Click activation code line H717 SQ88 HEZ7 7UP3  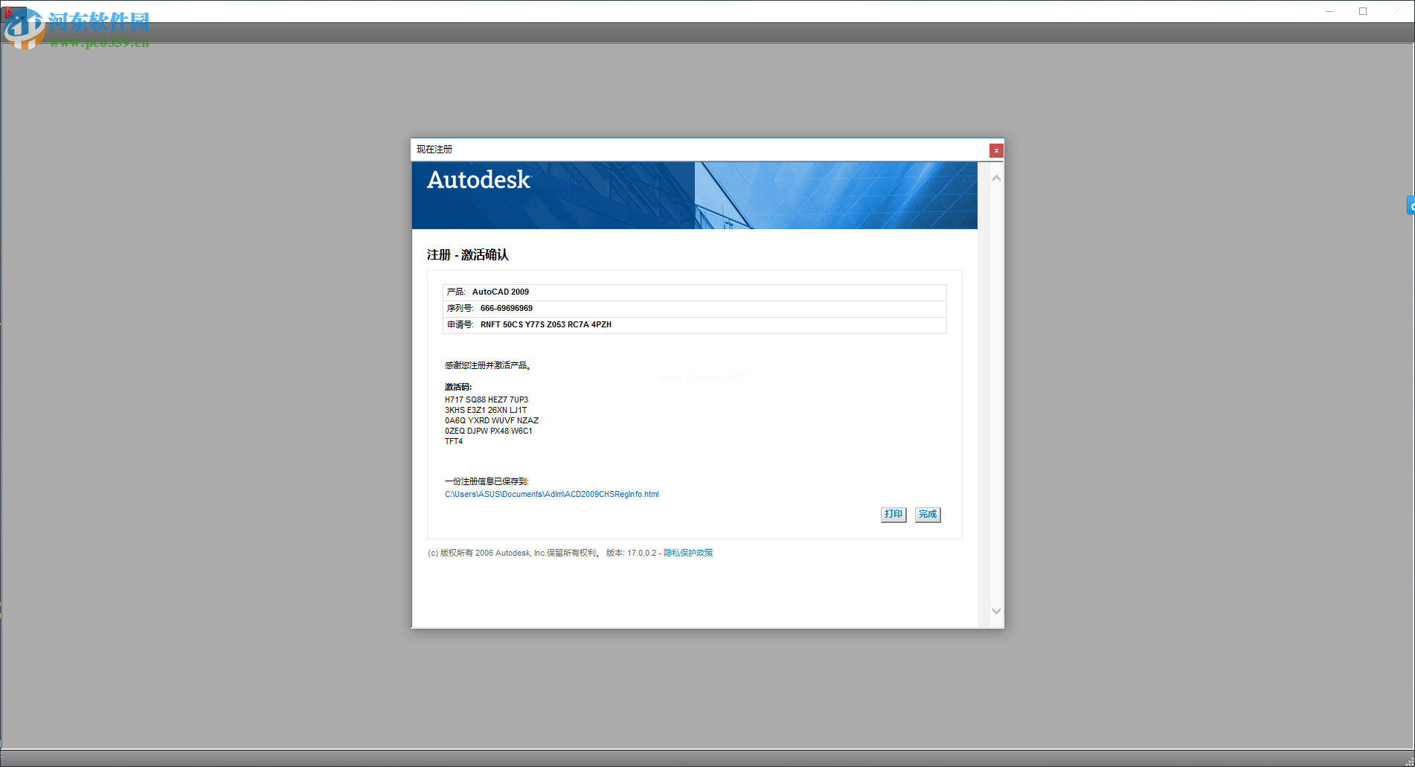click(487, 399)
